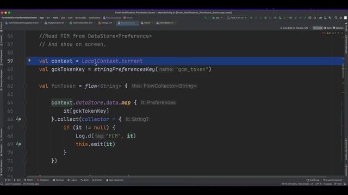Click the Undo arrow in the toolbar

(x=315, y=18)
